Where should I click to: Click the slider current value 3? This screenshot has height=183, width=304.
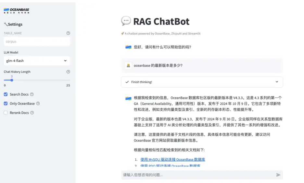pyautogui.click(x=12, y=76)
